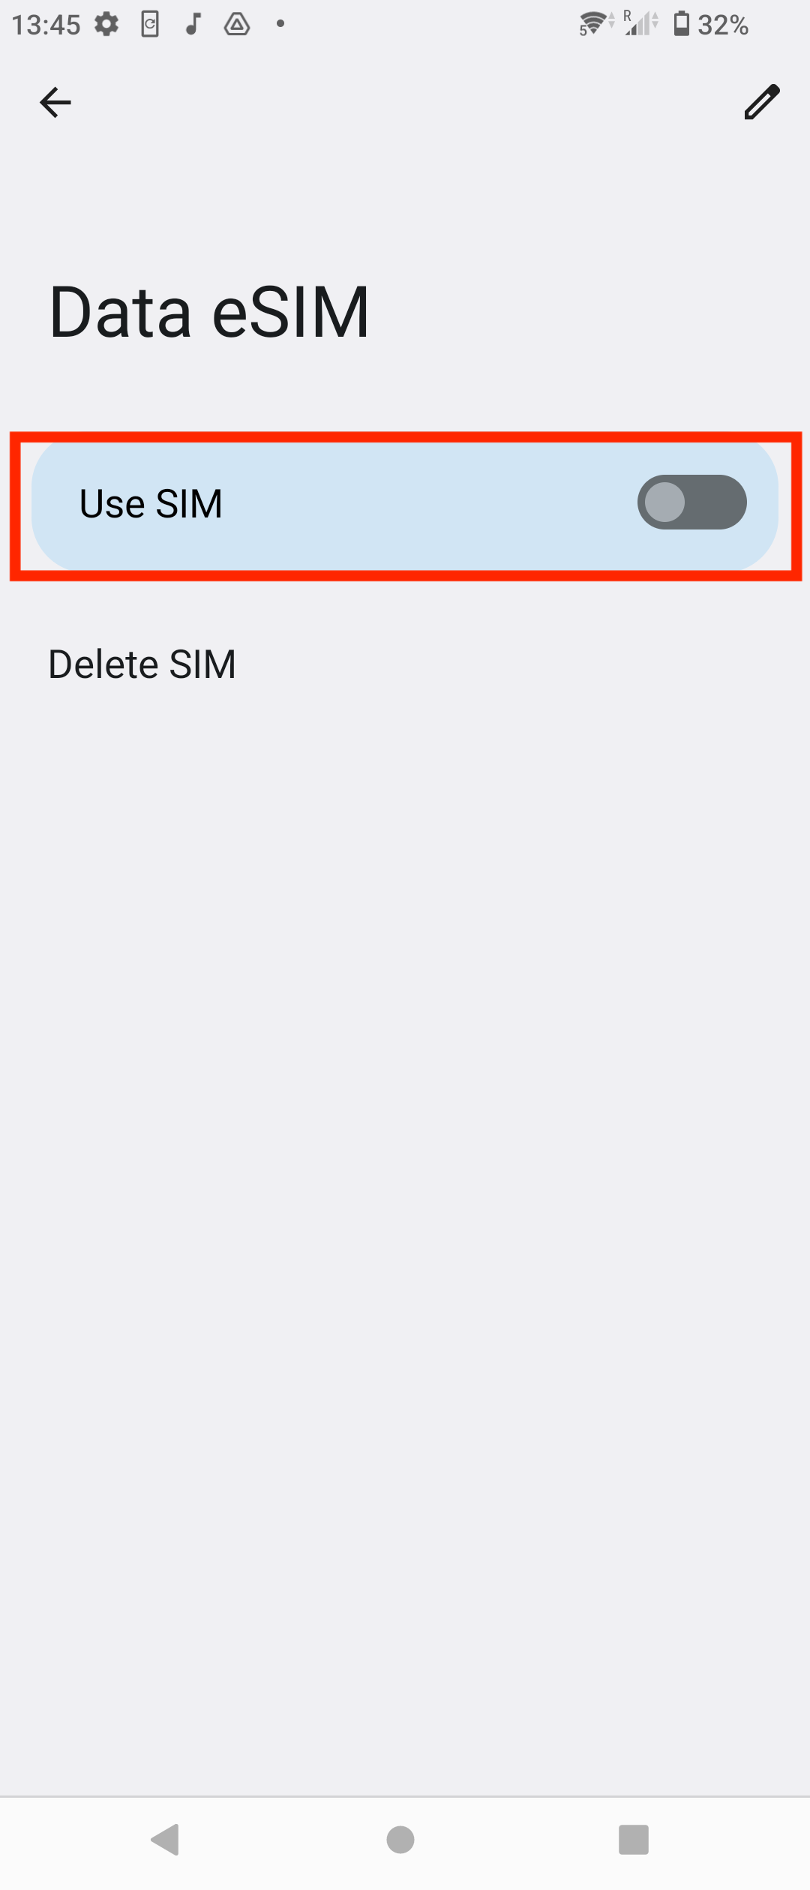Select Delete SIM option
Screen dimensions: 810x1890
pos(142,664)
